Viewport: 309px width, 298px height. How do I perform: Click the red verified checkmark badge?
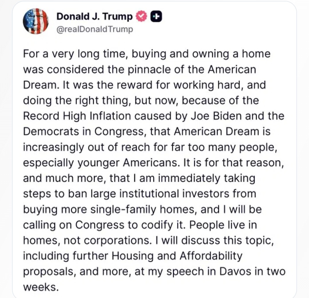pos(140,17)
